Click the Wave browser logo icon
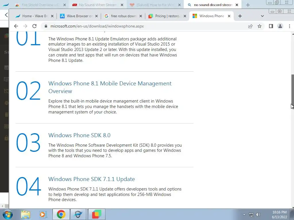The width and height of the screenshot is (294, 220). [5, 5]
